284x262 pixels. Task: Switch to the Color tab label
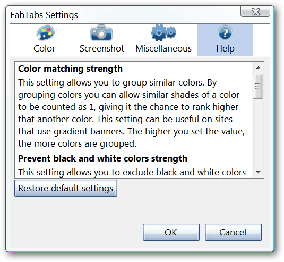[x=45, y=48]
